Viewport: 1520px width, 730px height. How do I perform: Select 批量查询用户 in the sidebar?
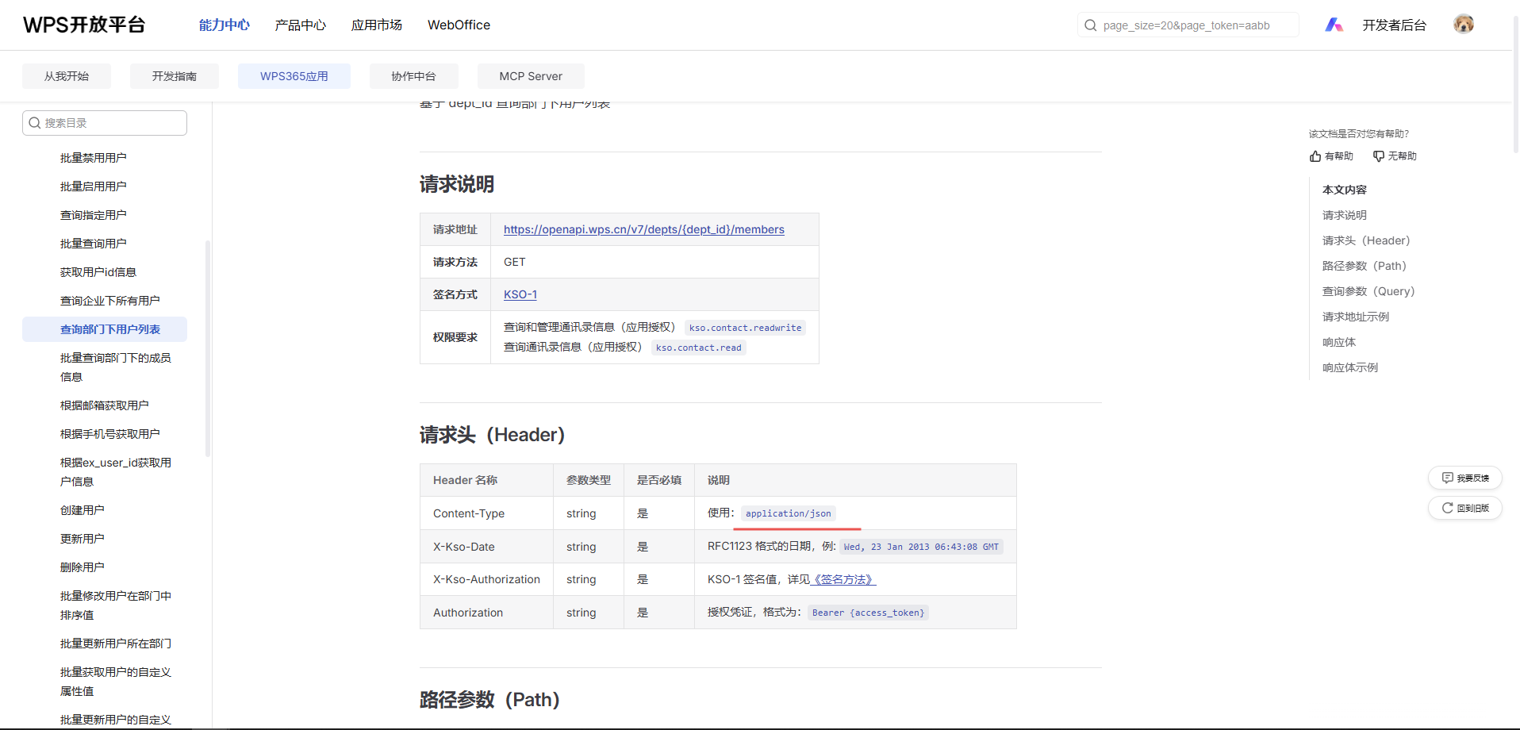point(94,244)
